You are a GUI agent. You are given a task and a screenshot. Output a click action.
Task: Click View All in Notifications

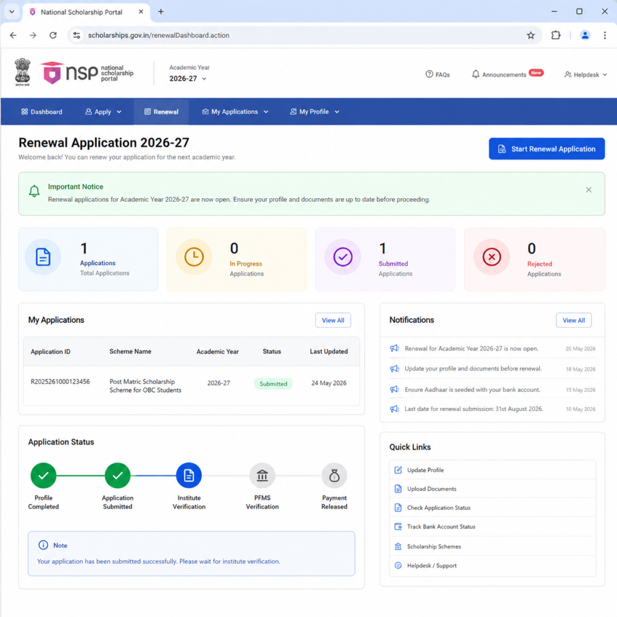[574, 321]
